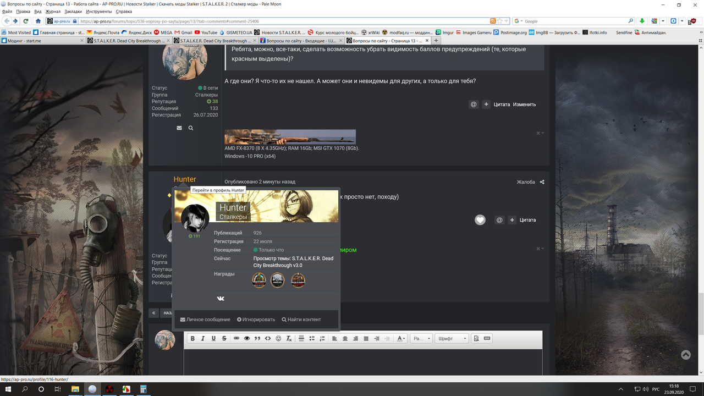Open the first post's moderation options dropdown

[x=540, y=133]
